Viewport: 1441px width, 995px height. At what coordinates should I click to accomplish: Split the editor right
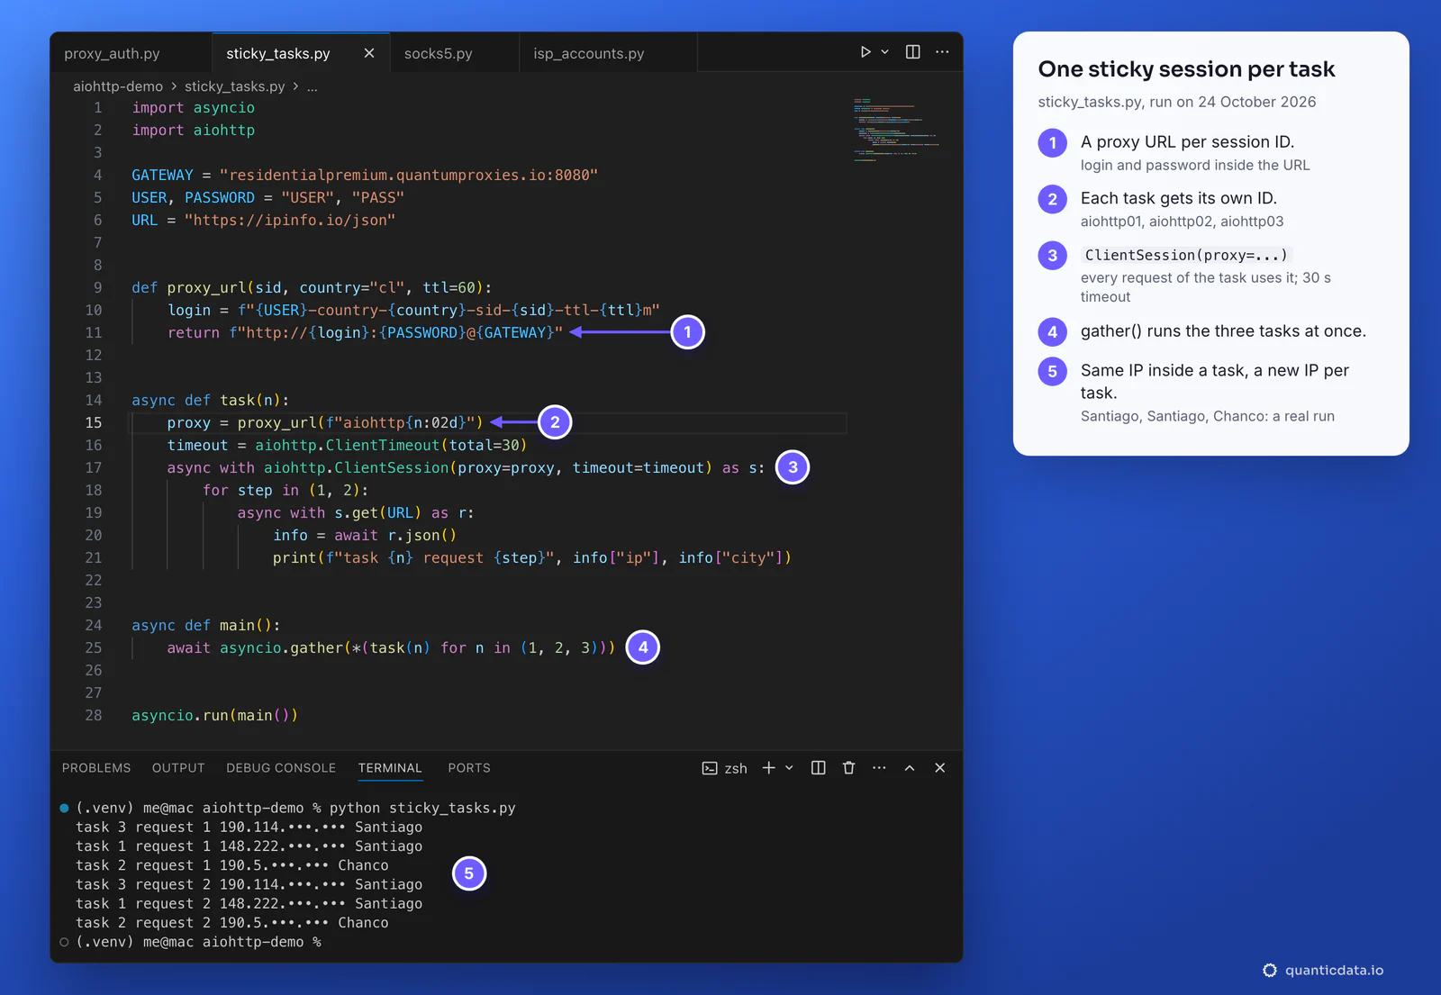(912, 52)
